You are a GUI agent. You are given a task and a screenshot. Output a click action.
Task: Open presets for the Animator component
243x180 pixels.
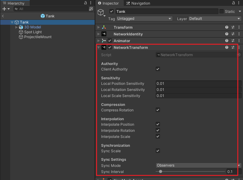point(233,41)
